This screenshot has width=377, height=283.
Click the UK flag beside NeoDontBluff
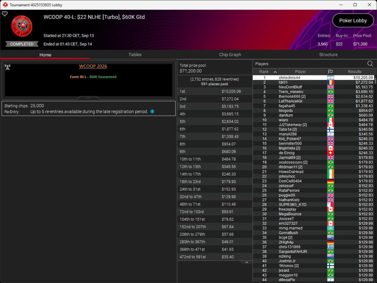[330, 87]
